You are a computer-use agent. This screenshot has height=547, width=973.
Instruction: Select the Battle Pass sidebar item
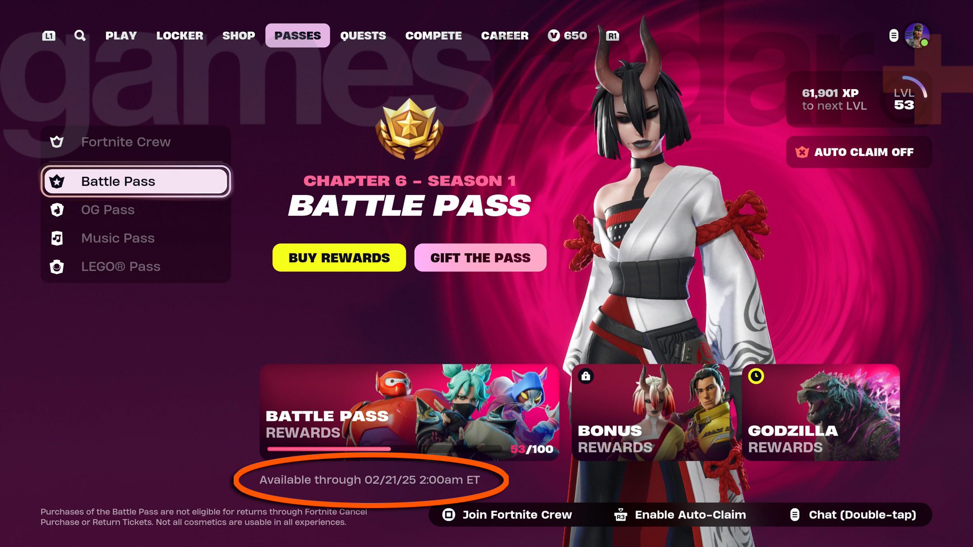click(136, 181)
